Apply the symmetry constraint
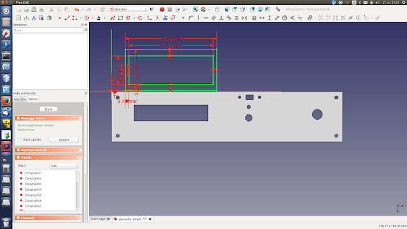This screenshot has width=407, height=229. coord(244,18)
